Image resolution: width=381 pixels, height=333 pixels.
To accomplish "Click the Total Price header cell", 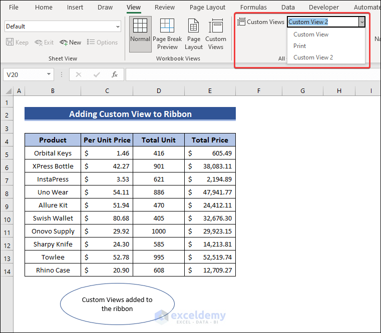I will [210, 140].
